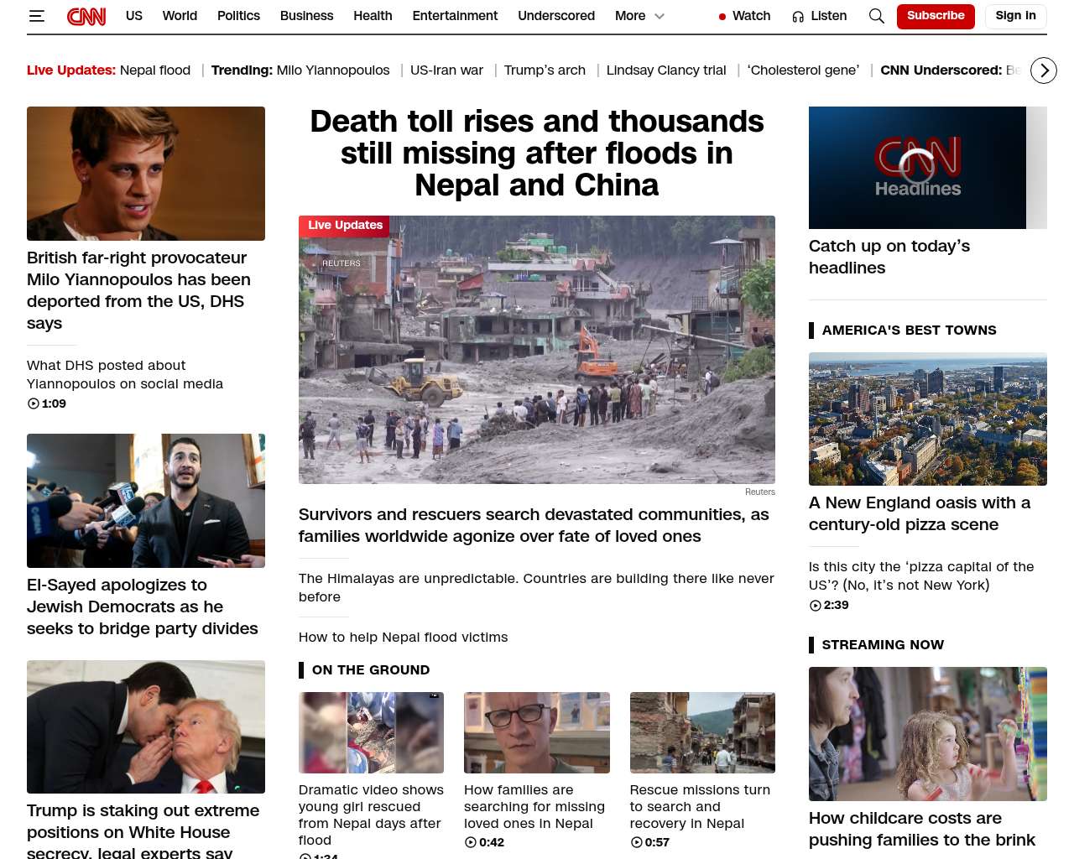This screenshot has width=1074, height=859.
Task: Click the headphones Listen icon
Action: tap(798, 17)
